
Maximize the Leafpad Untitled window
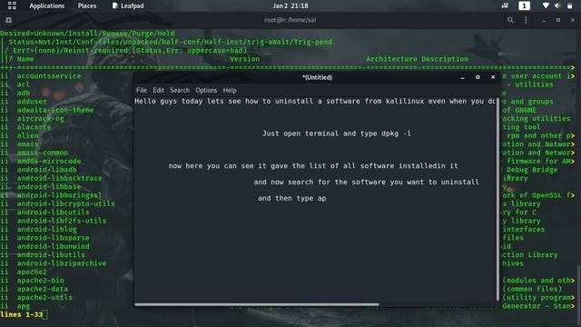(x=478, y=77)
